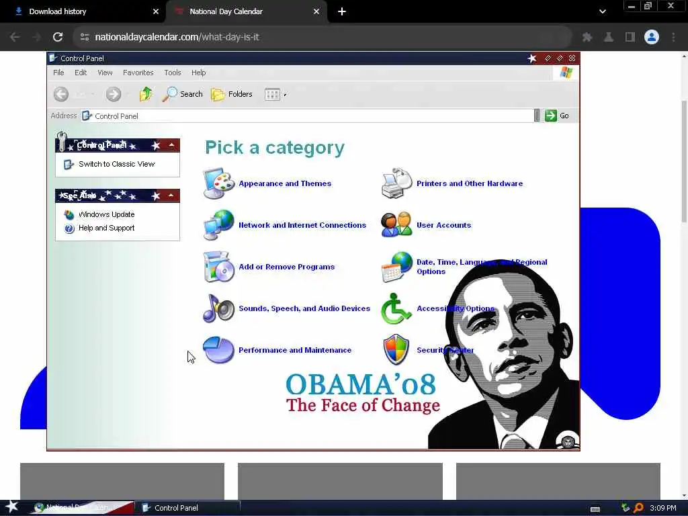Image resolution: width=688 pixels, height=516 pixels.
Task: Open the tab search chevron dropdown
Action: pos(603,11)
